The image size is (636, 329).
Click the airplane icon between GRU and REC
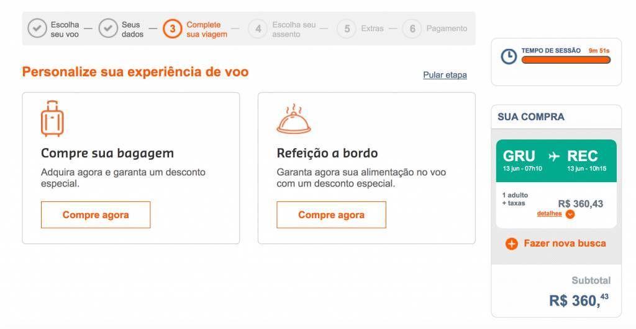[553, 156]
